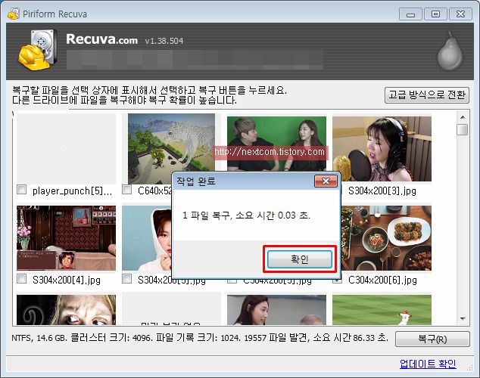The width and height of the screenshot is (480, 378).
Task: Click the title bar Recuva app icon
Action: pos(13,14)
